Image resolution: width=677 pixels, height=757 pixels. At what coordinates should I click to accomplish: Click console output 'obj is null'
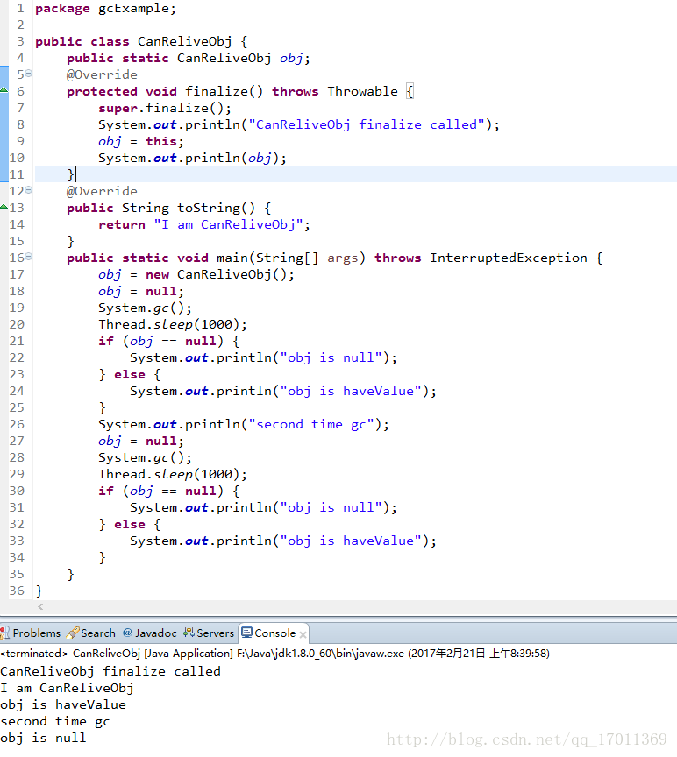43,739
